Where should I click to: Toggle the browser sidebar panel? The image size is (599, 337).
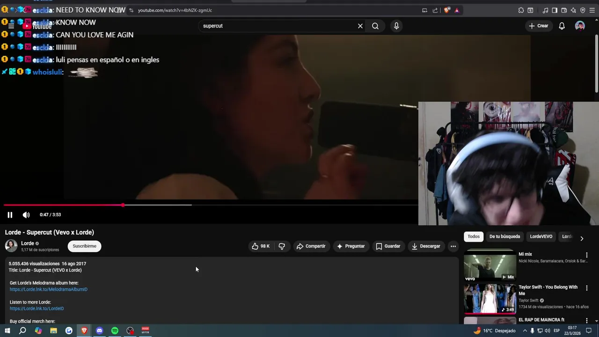click(555, 10)
